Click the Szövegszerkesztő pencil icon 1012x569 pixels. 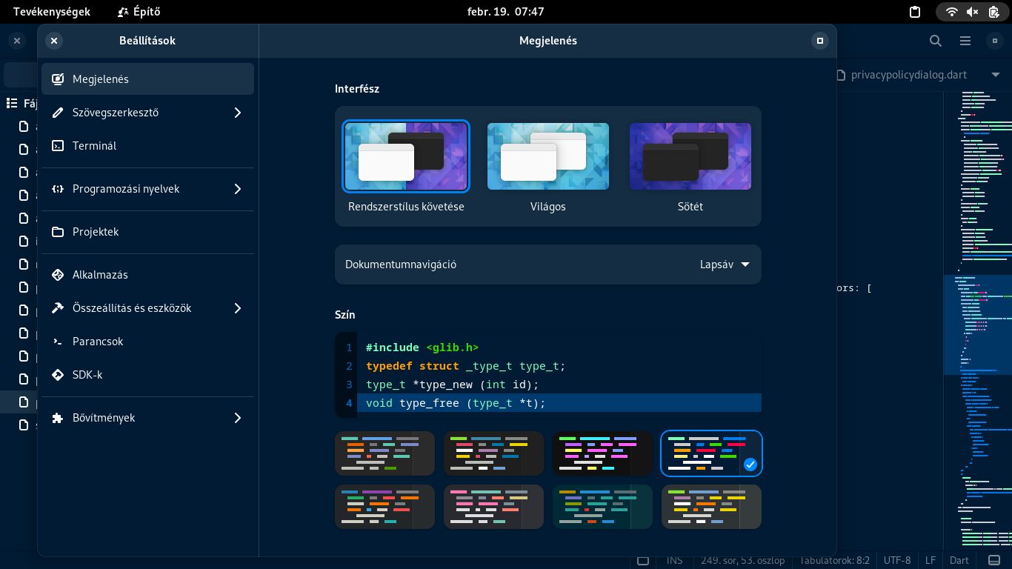[x=58, y=113]
